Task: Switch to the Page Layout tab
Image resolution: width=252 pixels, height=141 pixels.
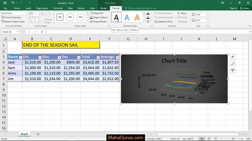Action: click(42, 8)
